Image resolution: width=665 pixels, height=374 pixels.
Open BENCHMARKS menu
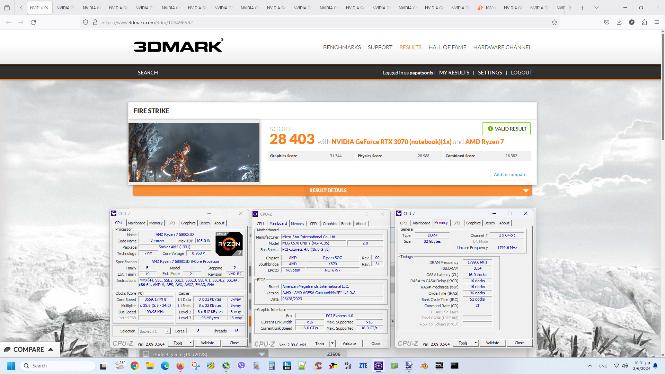tap(342, 47)
